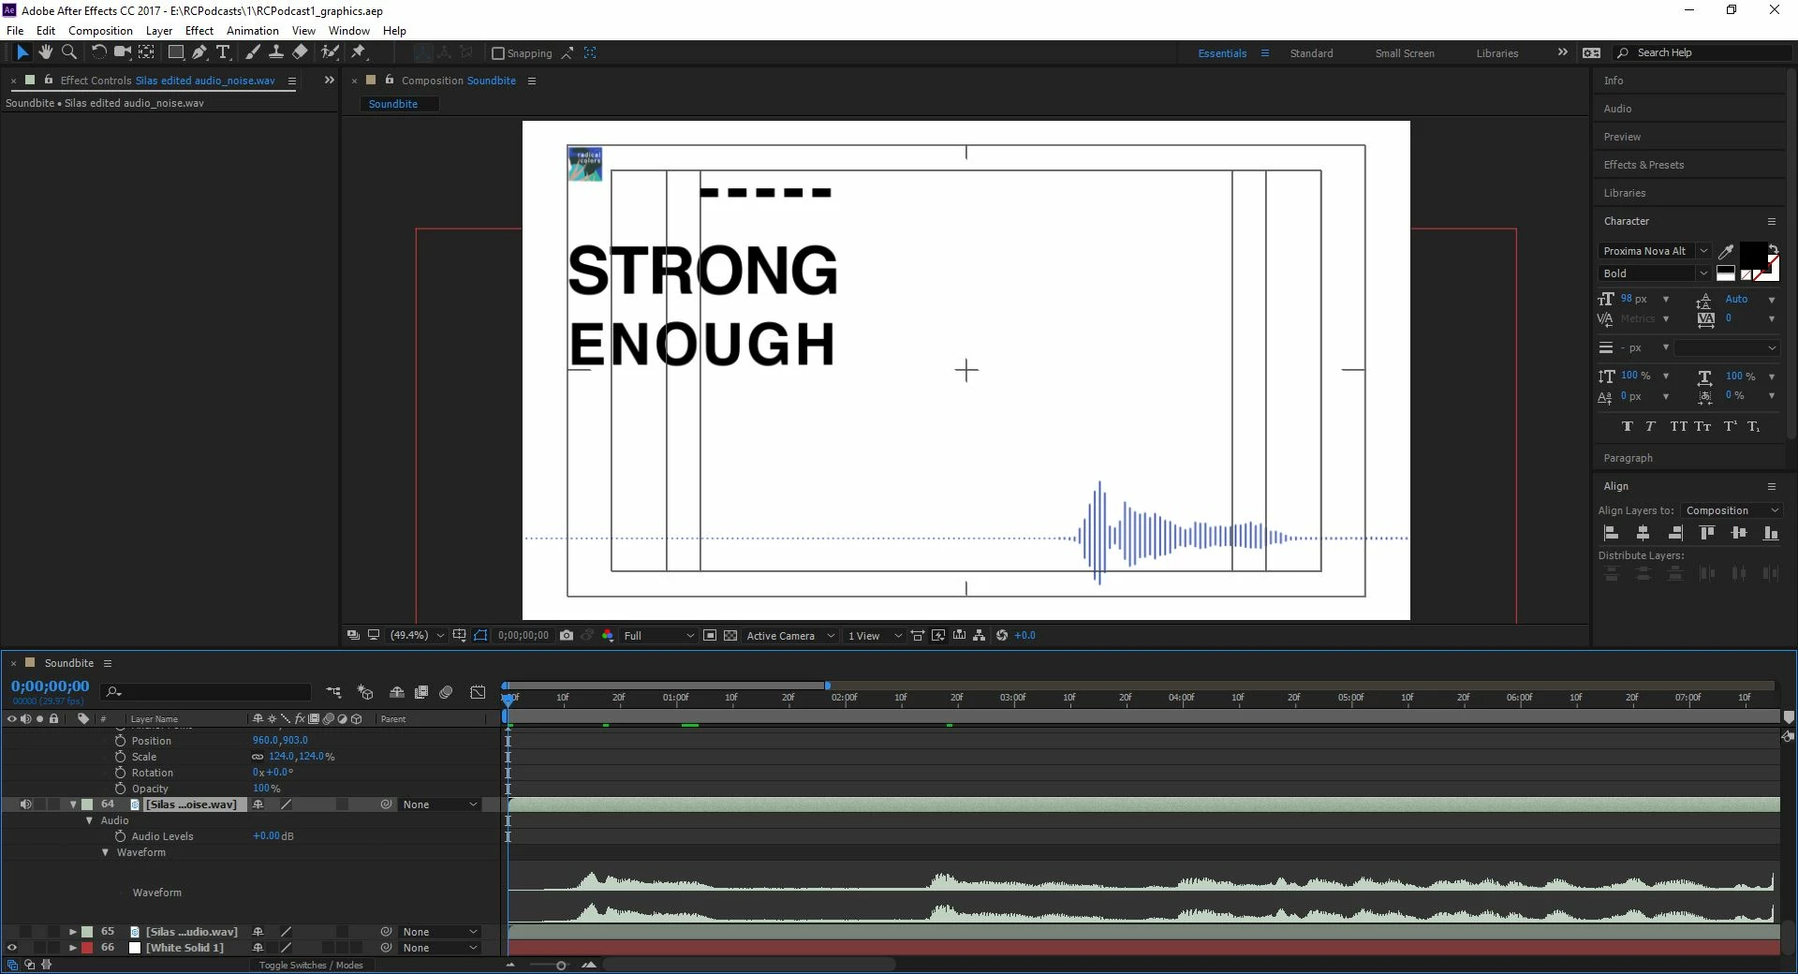
Task: Open the Composition menu
Action: point(100,31)
